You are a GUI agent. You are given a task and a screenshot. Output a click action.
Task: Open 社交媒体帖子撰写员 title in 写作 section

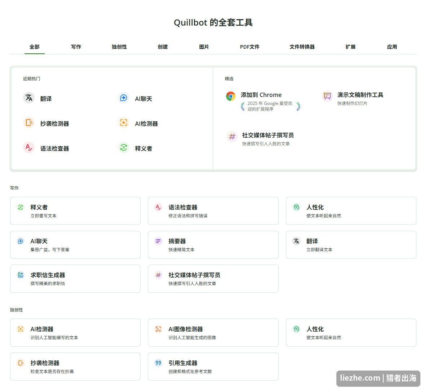194,275
